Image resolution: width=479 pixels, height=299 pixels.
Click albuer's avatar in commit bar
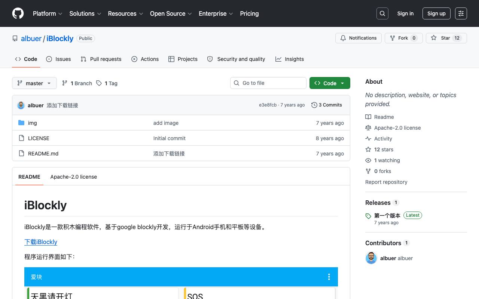click(21, 105)
